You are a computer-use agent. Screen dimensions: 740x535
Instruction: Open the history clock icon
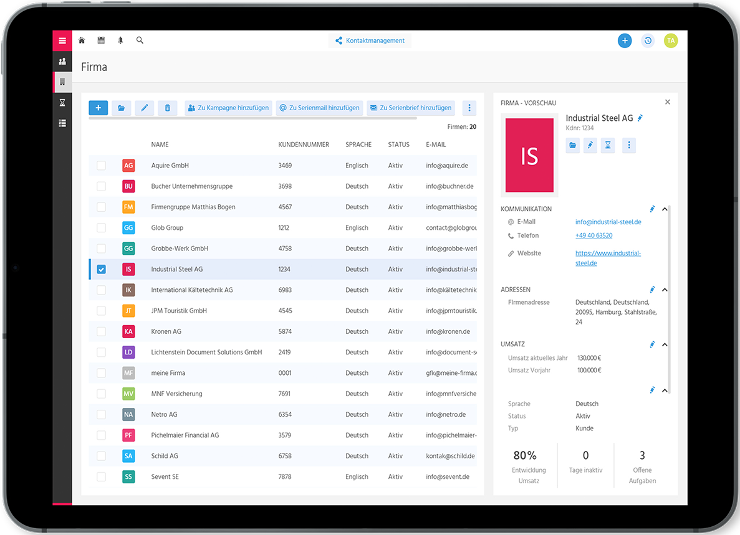(x=648, y=40)
